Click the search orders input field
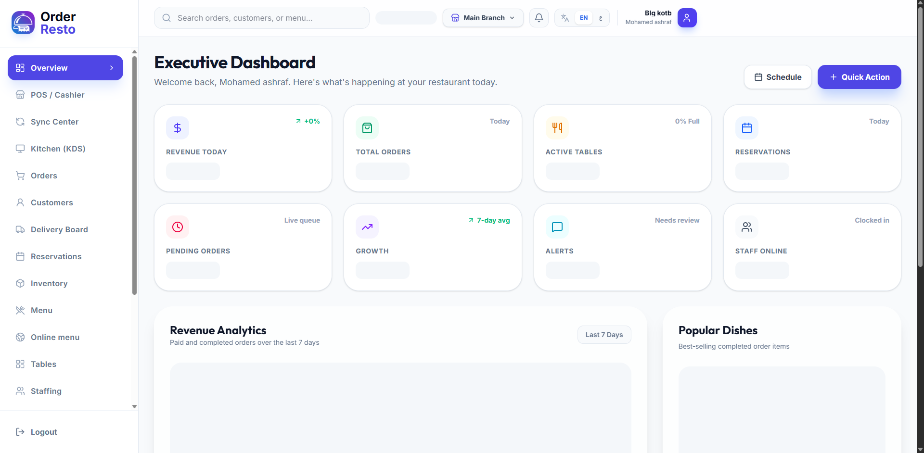The height and width of the screenshot is (453, 924). point(262,18)
